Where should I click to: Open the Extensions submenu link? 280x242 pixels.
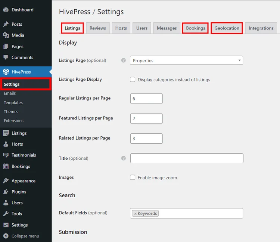click(13, 121)
